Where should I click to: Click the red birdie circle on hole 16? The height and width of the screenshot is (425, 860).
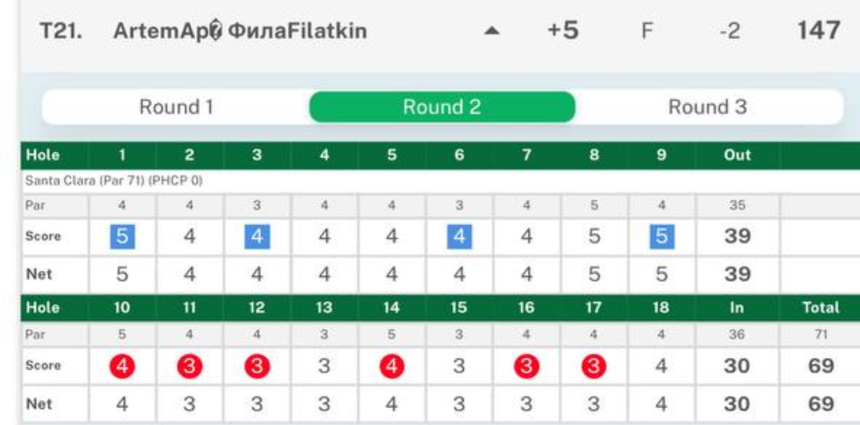click(x=526, y=366)
